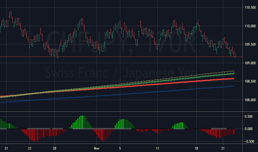Screen dimensions: 258x152
Task: Click the 110.000 price axis label
Action: click(x=249, y=26)
